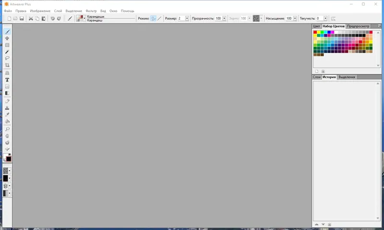This screenshot has width=384, height=230.
Task: Select the Paint Bucket fill tool
Action: tap(7, 121)
